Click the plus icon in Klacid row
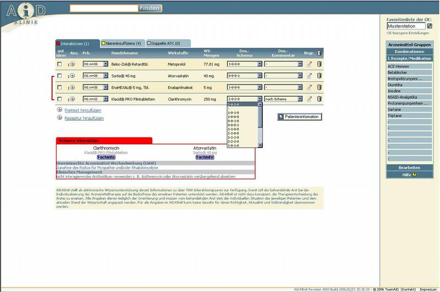The height and width of the screenshot is (292, 440). click(73, 99)
